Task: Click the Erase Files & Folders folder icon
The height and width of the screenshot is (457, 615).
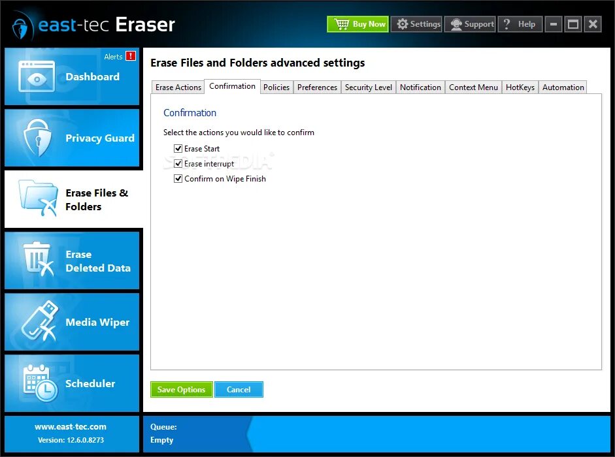Action: (x=38, y=198)
